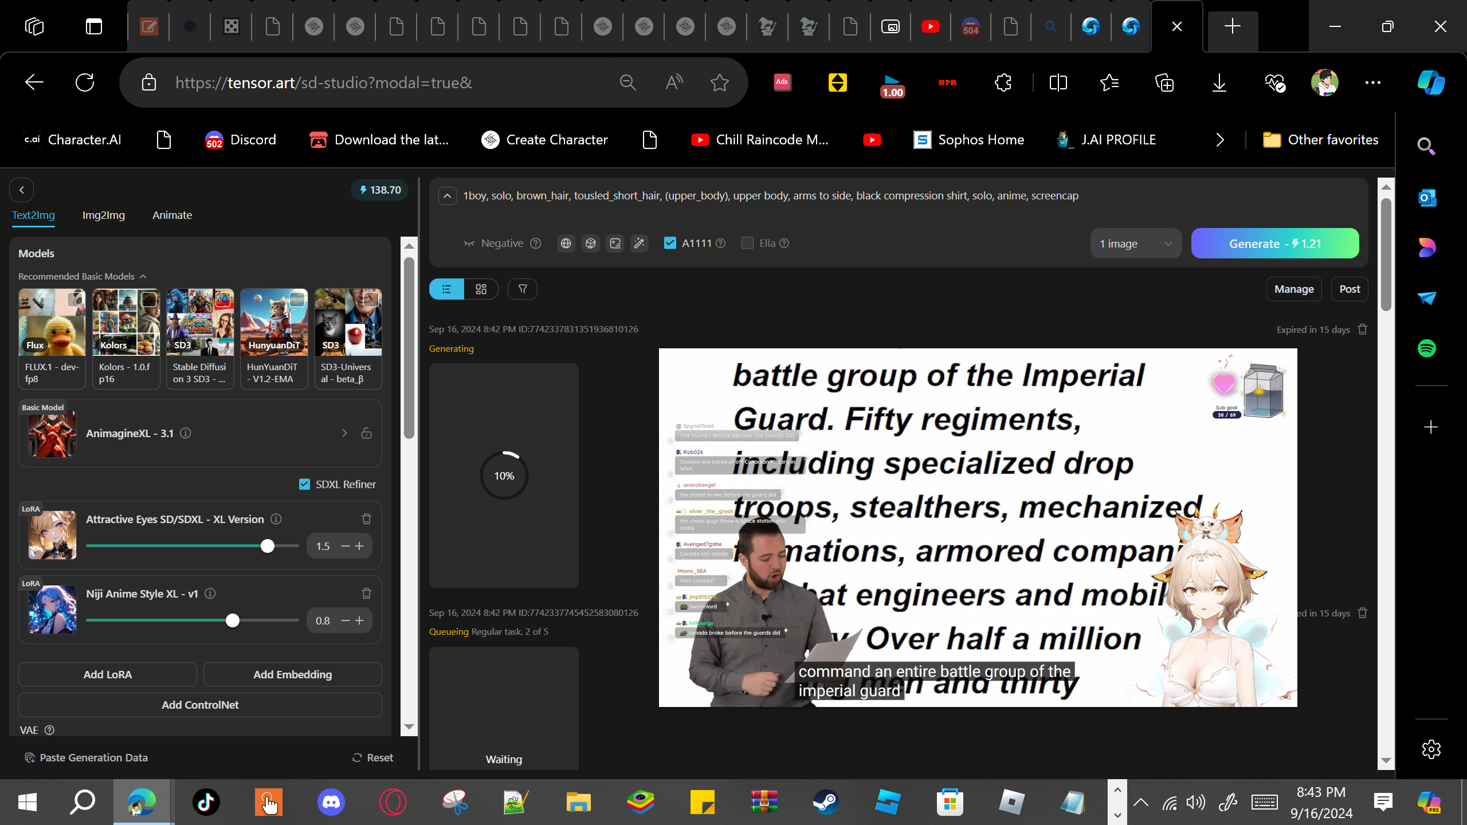Disable the SDXL Refiner checkbox
This screenshot has width=1467, height=825.
click(305, 484)
